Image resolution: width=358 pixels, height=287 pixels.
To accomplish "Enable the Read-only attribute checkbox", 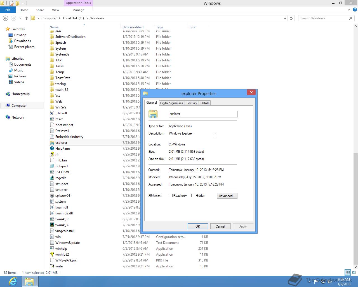I will tap(171, 196).
